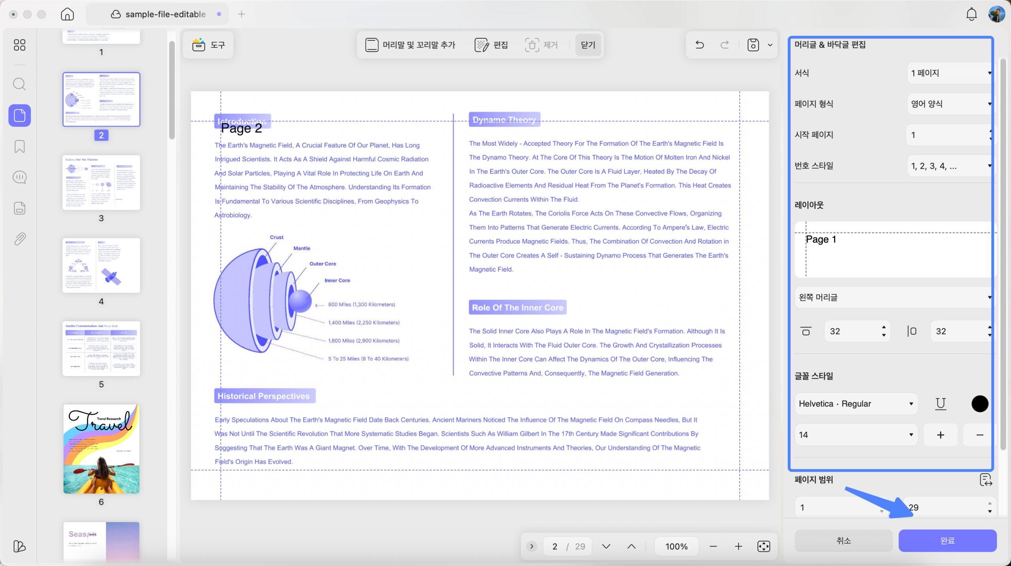Select 머리말 및 꼬리말 추가 option
Viewport: 1011px width, 566px height.
[x=410, y=45]
